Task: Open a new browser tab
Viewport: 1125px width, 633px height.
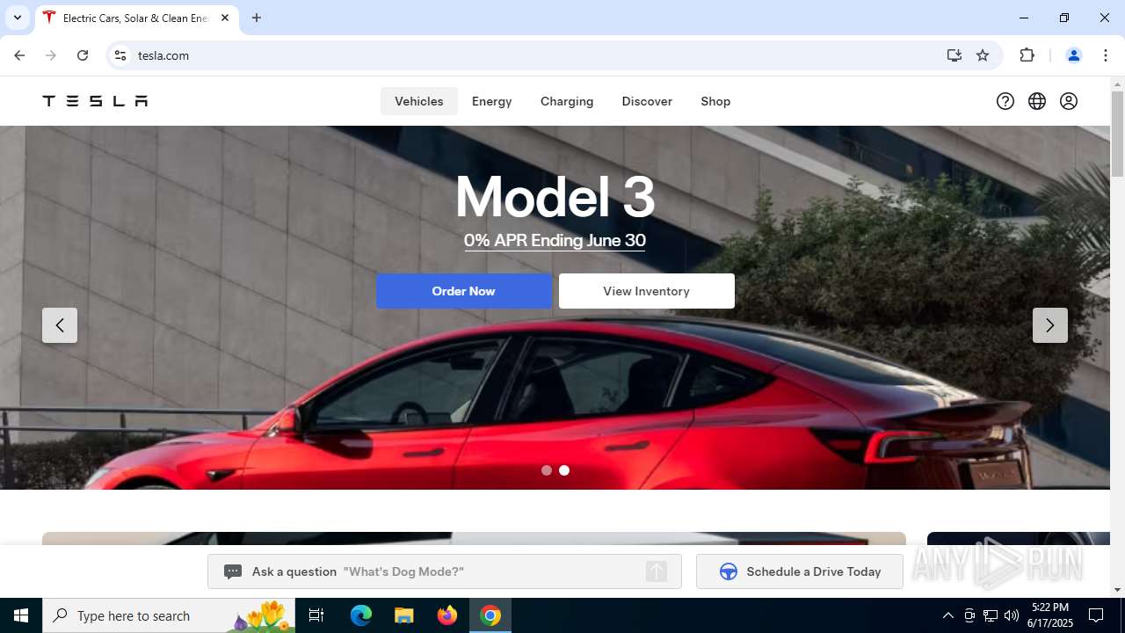Action: pos(257,18)
